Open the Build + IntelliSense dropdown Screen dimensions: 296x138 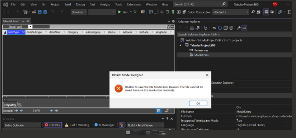tap(146, 125)
